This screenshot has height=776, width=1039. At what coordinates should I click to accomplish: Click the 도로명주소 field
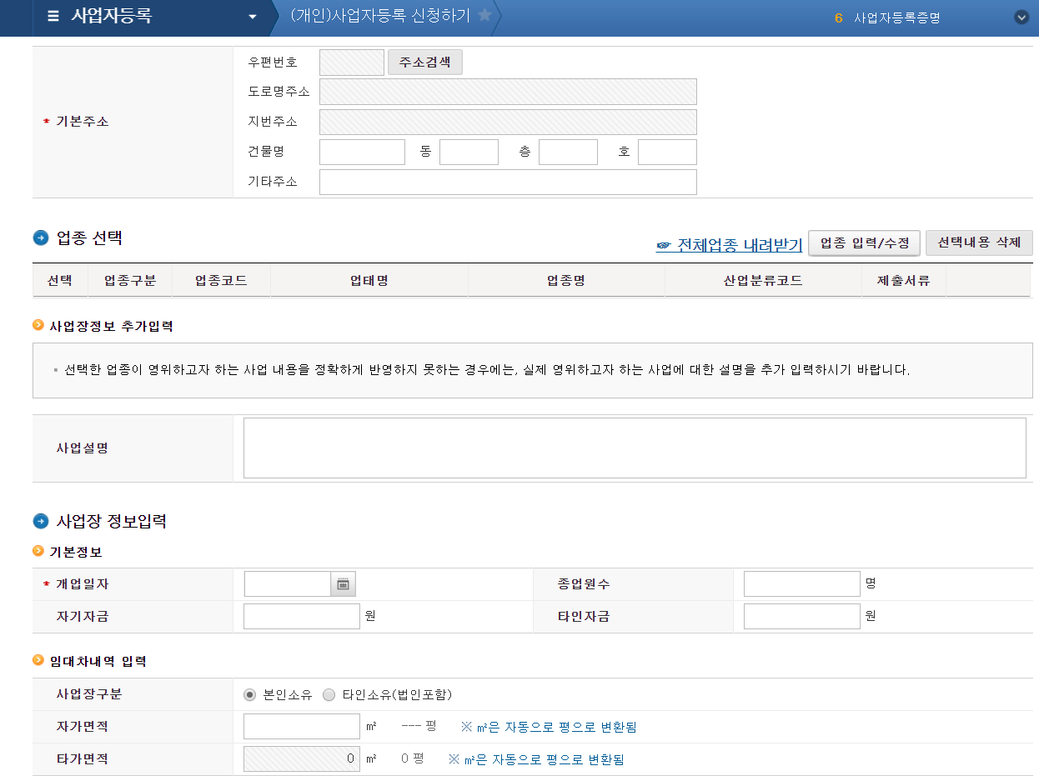pos(508,92)
